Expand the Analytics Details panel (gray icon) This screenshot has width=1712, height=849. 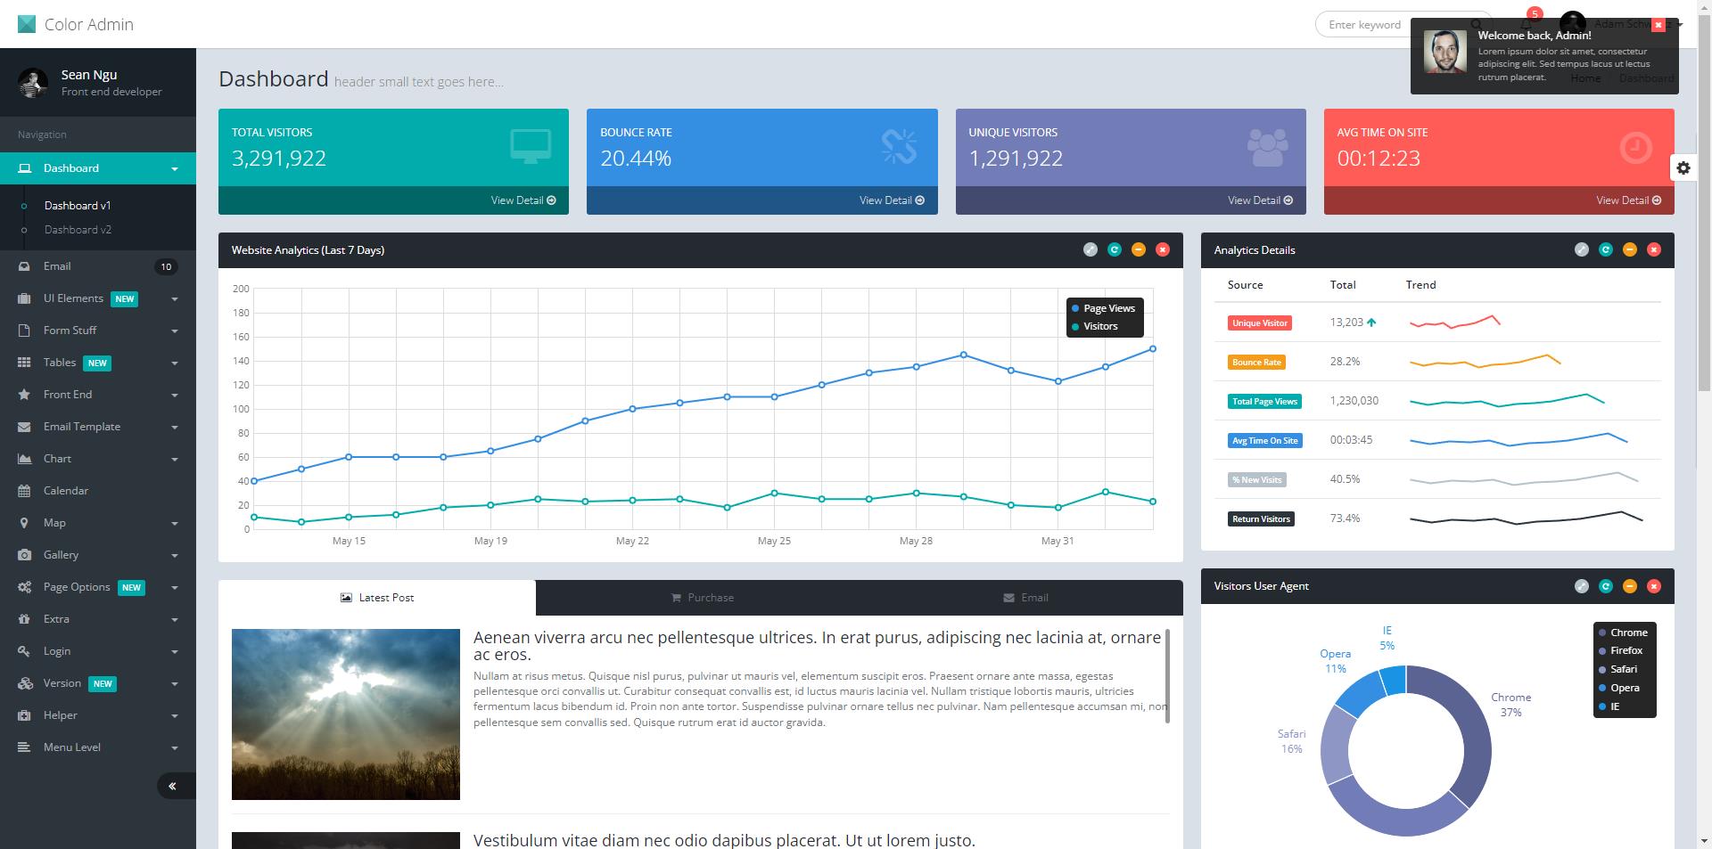click(x=1581, y=249)
